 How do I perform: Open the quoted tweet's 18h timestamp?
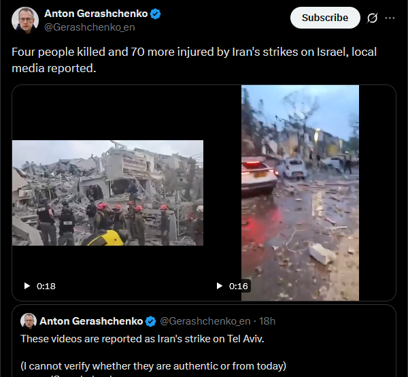(x=267, y=321)
